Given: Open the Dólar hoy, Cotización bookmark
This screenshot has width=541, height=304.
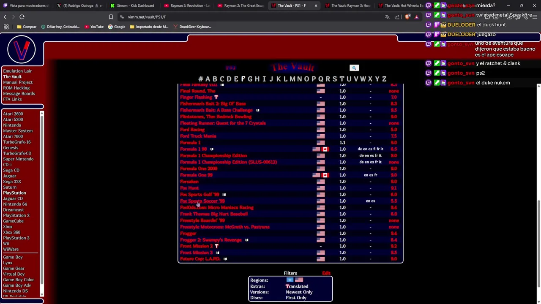Looking at the screenshot, I should pos(60,27).
